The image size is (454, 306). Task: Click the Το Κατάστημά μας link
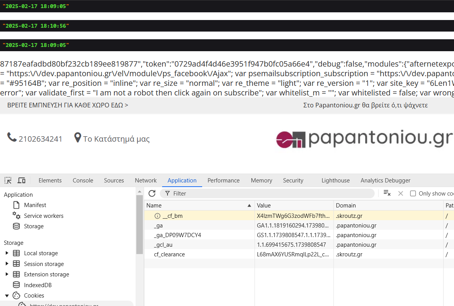tap(116, 139)
